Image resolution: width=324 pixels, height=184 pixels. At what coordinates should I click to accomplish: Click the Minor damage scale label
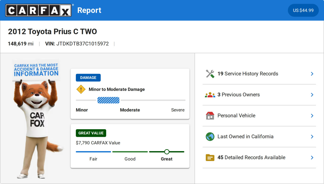82,110
